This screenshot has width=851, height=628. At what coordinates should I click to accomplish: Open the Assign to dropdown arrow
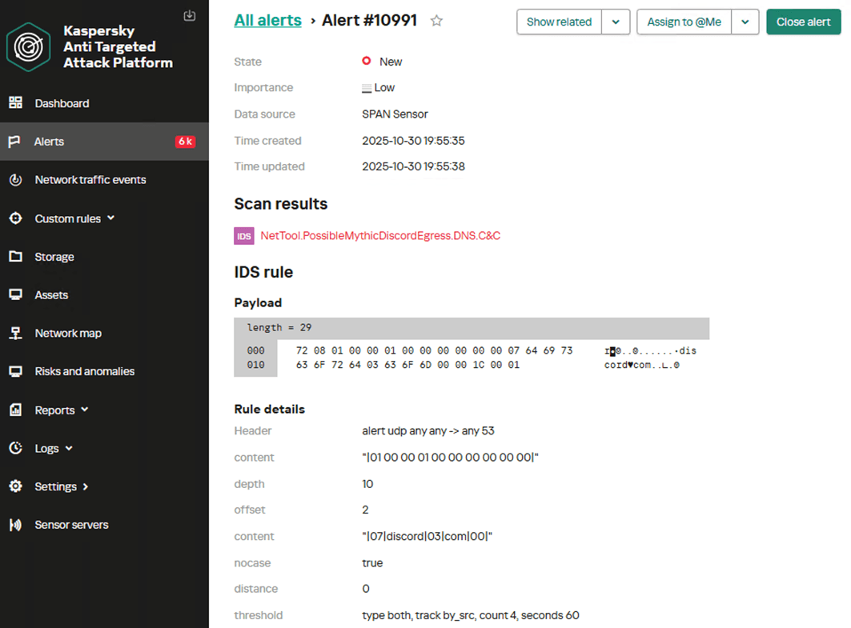[x=745, y=22]
